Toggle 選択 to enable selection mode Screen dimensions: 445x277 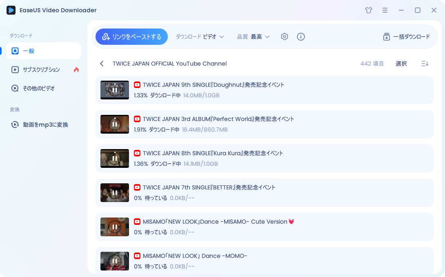[401, 64]
